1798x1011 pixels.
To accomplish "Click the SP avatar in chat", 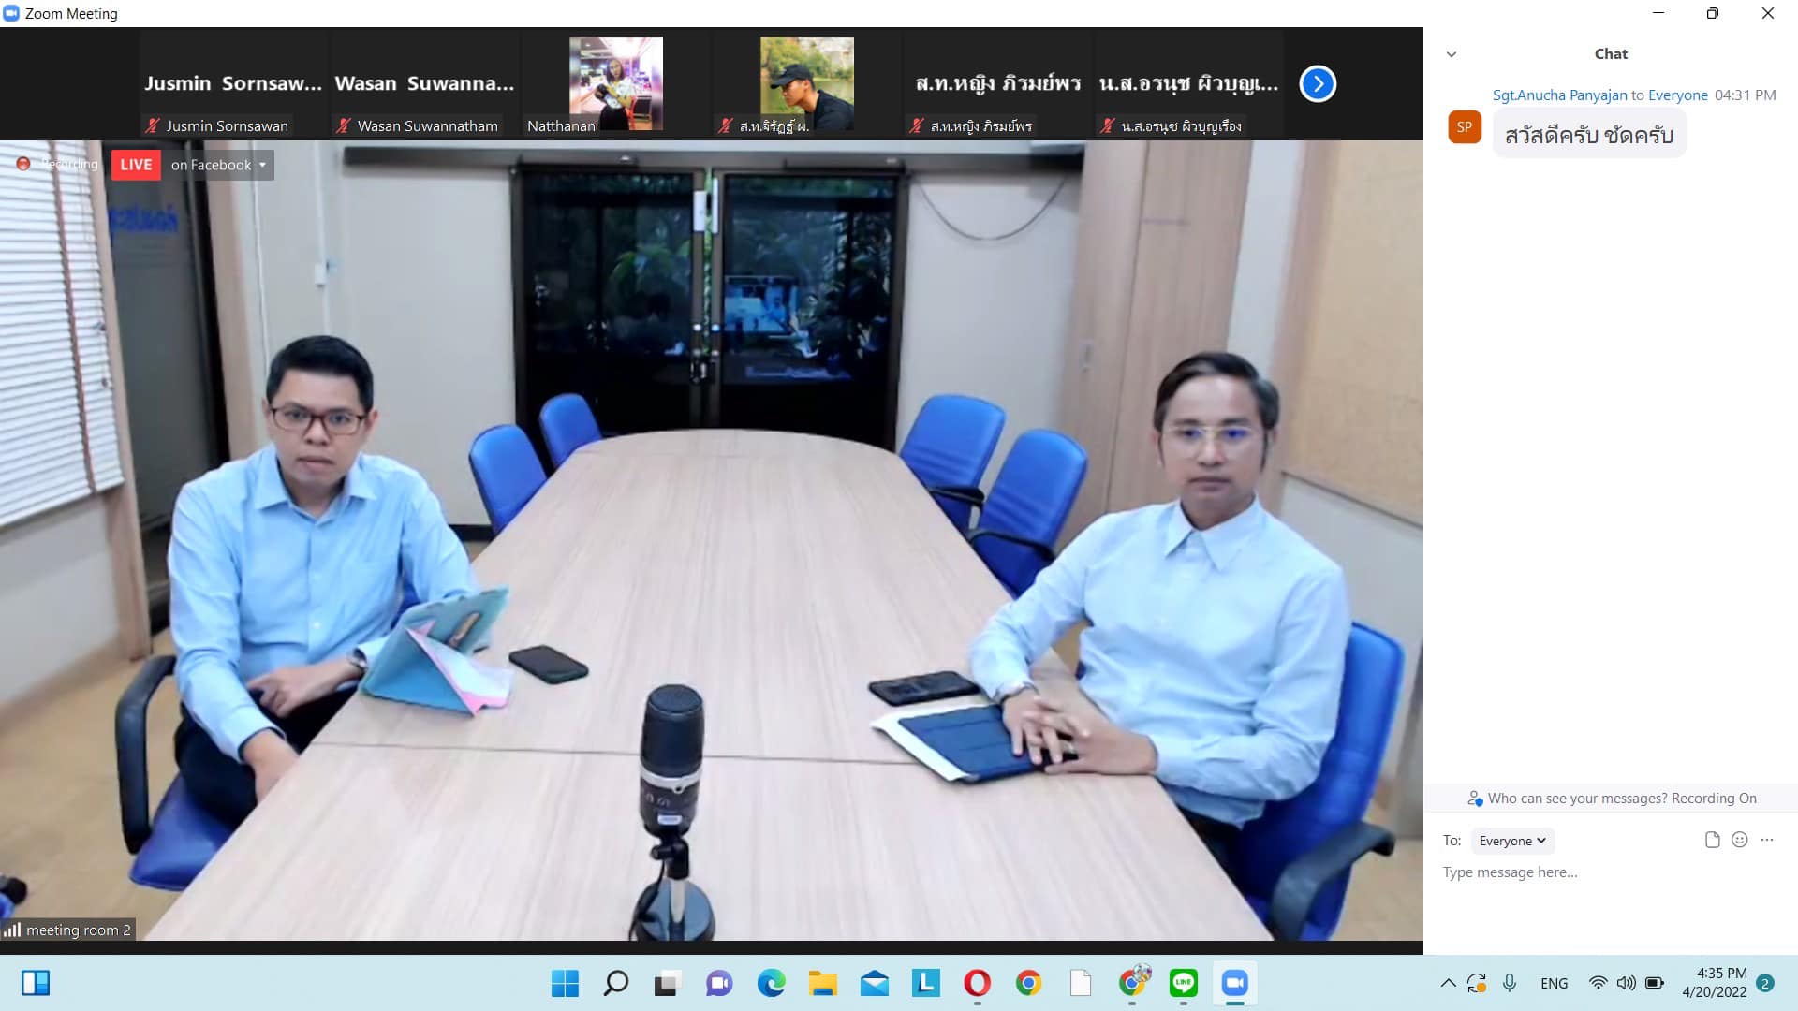I will [x=1464, y=127].
